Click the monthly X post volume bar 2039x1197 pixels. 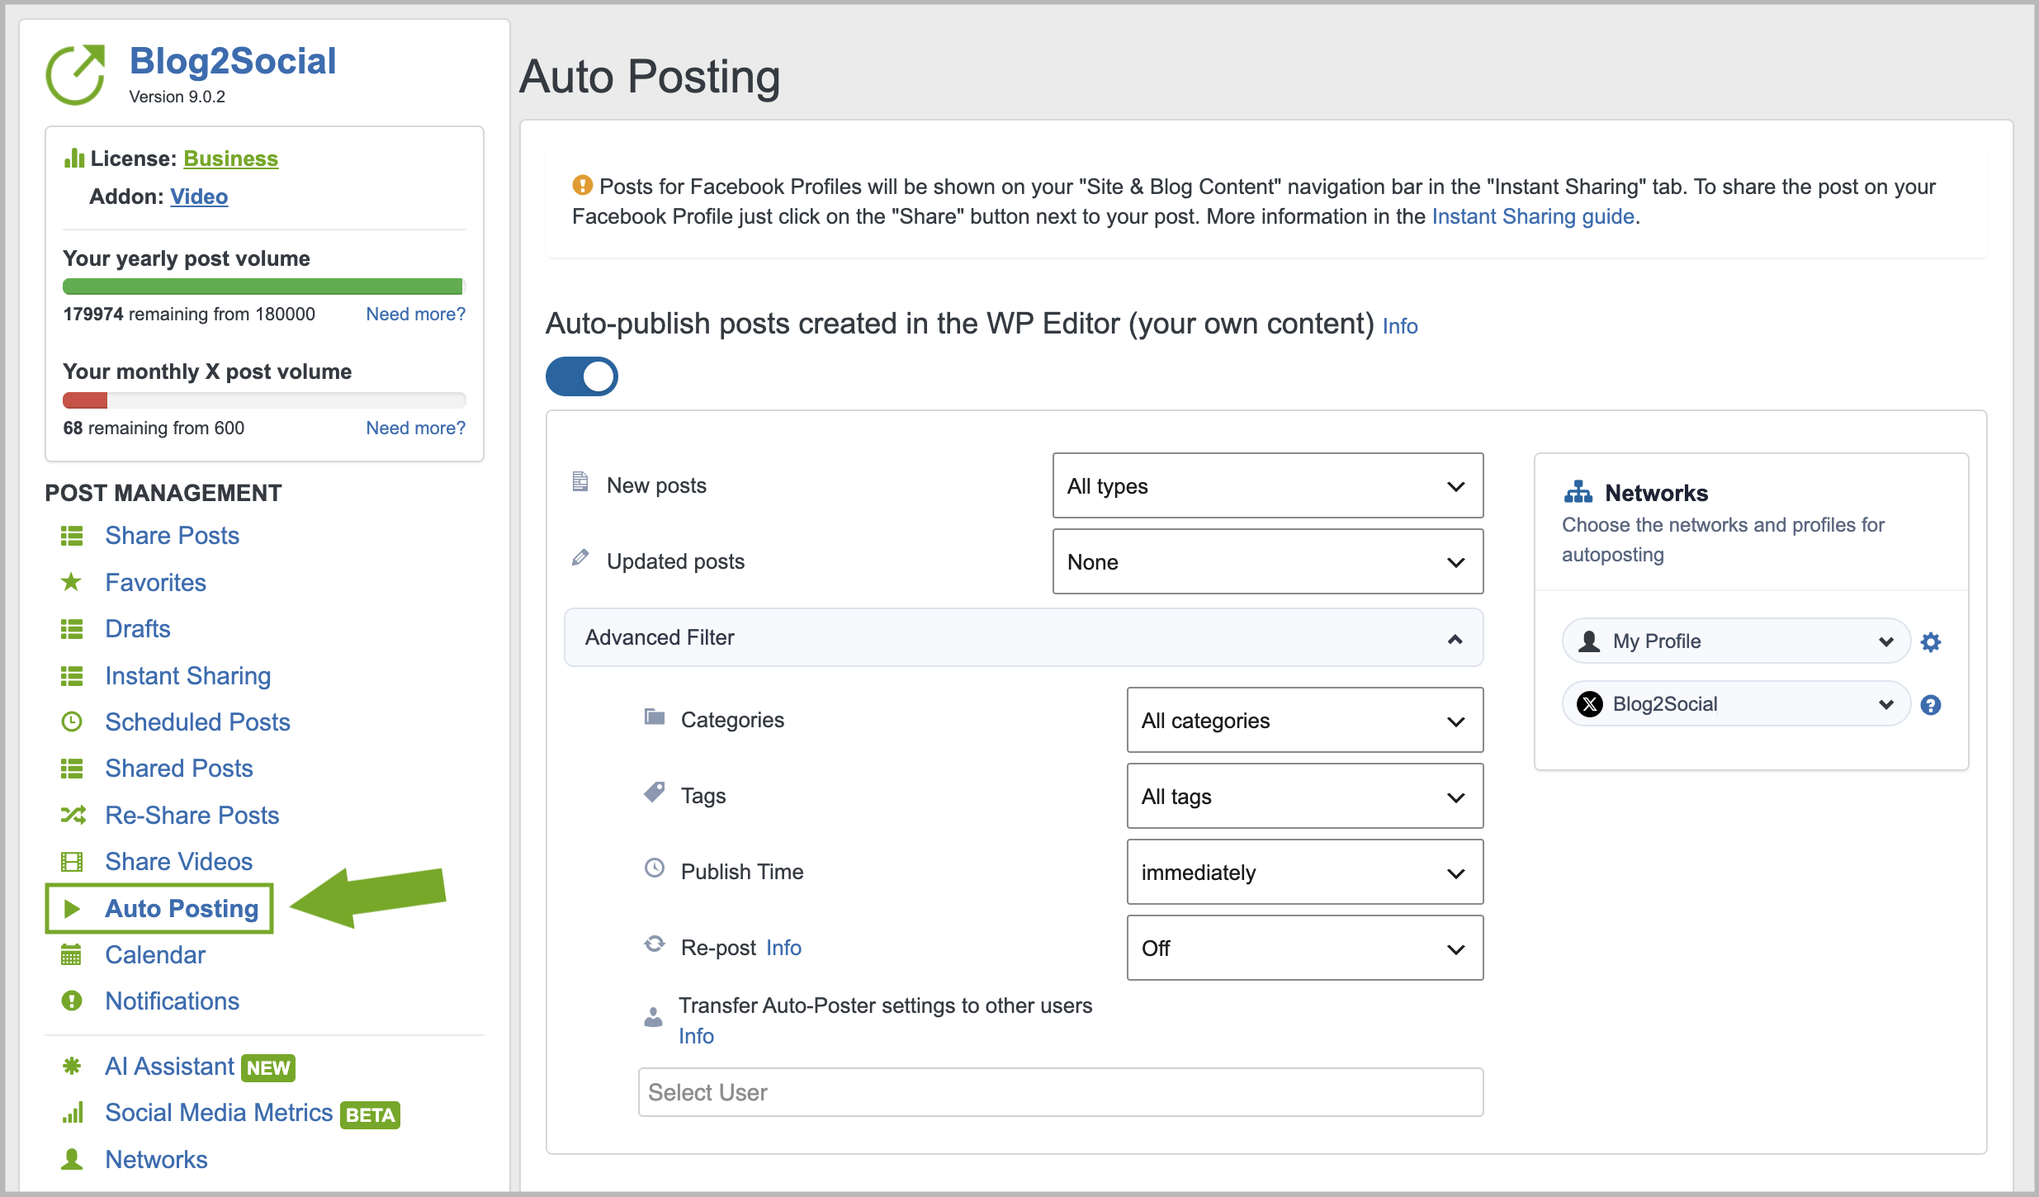point(264,400)
